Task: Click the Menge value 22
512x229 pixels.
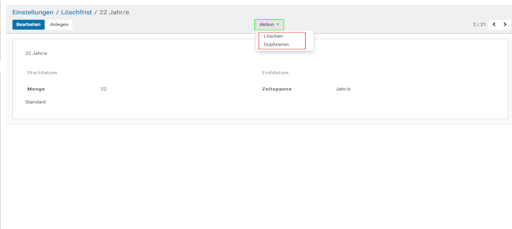Action: [x=103, y=89]
